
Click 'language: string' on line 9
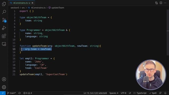[x=36, y=36]
